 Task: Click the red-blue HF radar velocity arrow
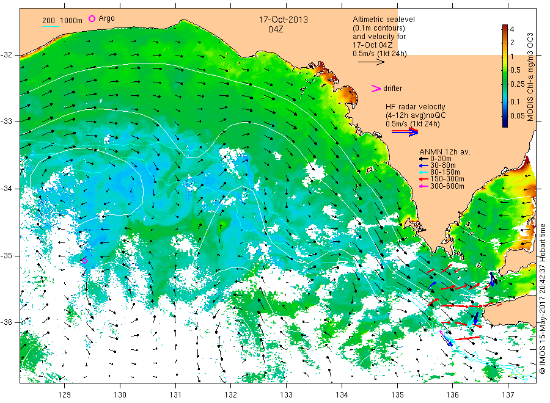click(405, 132)
